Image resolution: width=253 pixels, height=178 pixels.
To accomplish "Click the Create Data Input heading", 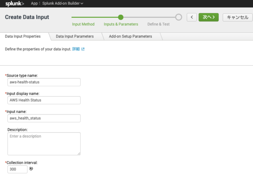I will 27,17.
